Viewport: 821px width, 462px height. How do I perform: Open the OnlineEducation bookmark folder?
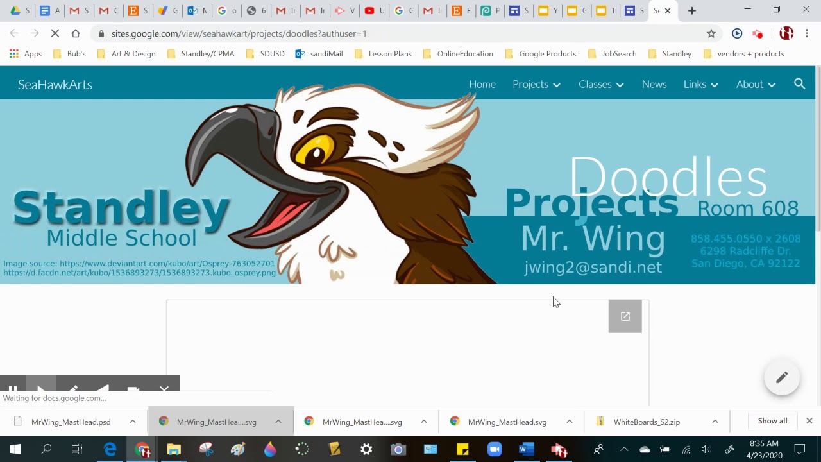click(458, 54)
